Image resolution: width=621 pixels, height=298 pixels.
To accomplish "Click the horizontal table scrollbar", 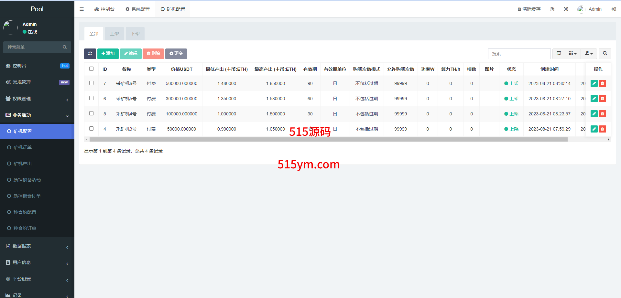I will (328, 140).
